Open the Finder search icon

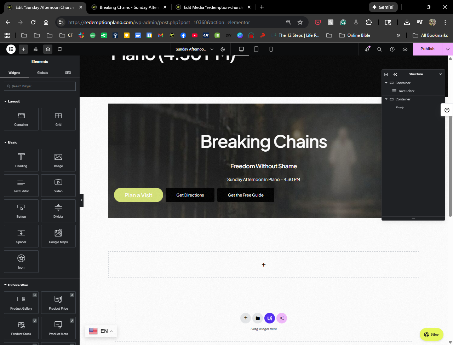tap(379, 49)
